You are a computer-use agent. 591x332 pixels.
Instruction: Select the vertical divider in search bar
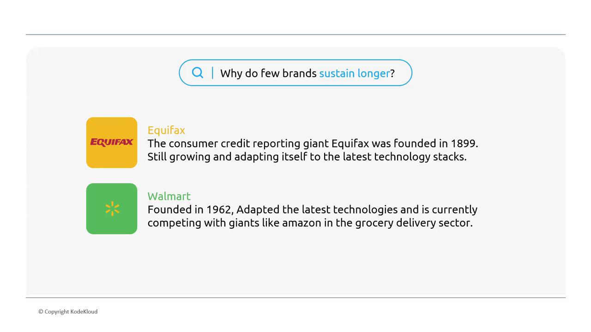point(212,73)
